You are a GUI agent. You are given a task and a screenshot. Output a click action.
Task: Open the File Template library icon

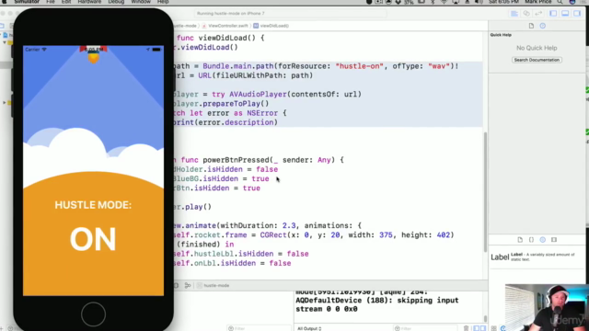(520, 239)
